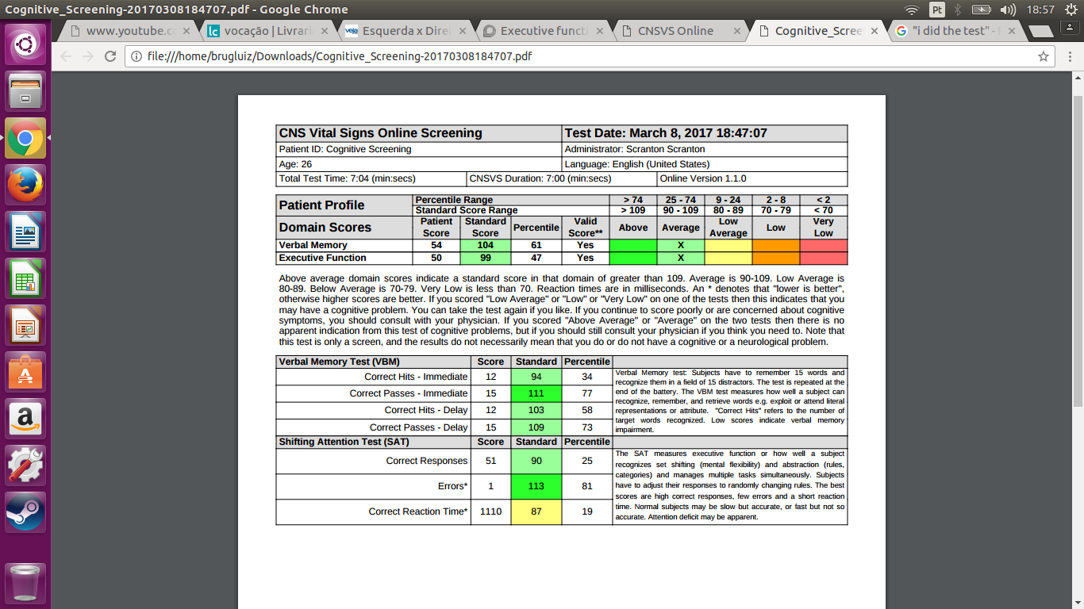Open the Ubuntu Dash search launcher
The image size is (1084, 609).
pos(25,44)
